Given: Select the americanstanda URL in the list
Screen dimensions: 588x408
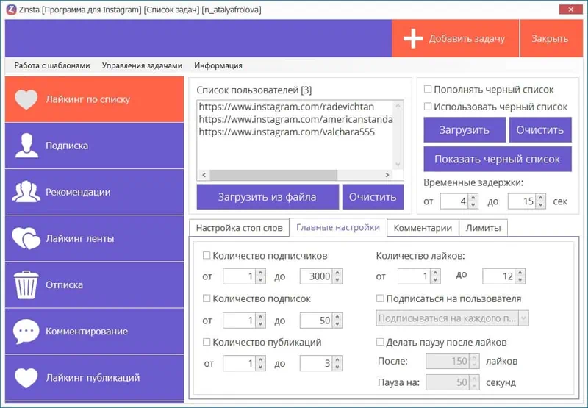Looking at the screenshot, I should point(295,119).
